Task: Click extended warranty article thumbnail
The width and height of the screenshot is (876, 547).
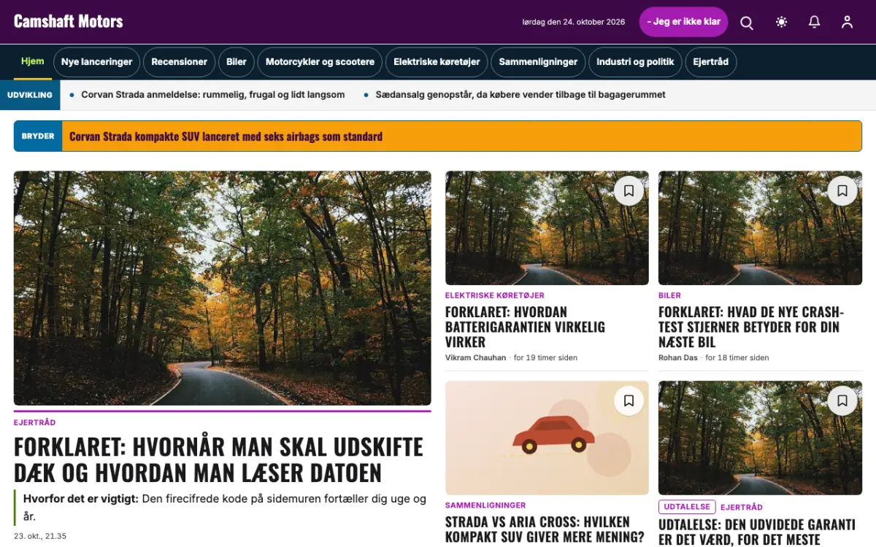Action: click(760, 438)
